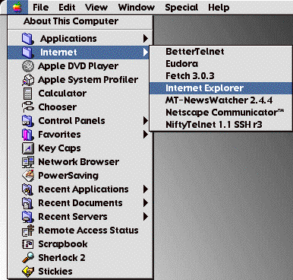
Task: Click the Applications menu label
Action: [68, 39]
